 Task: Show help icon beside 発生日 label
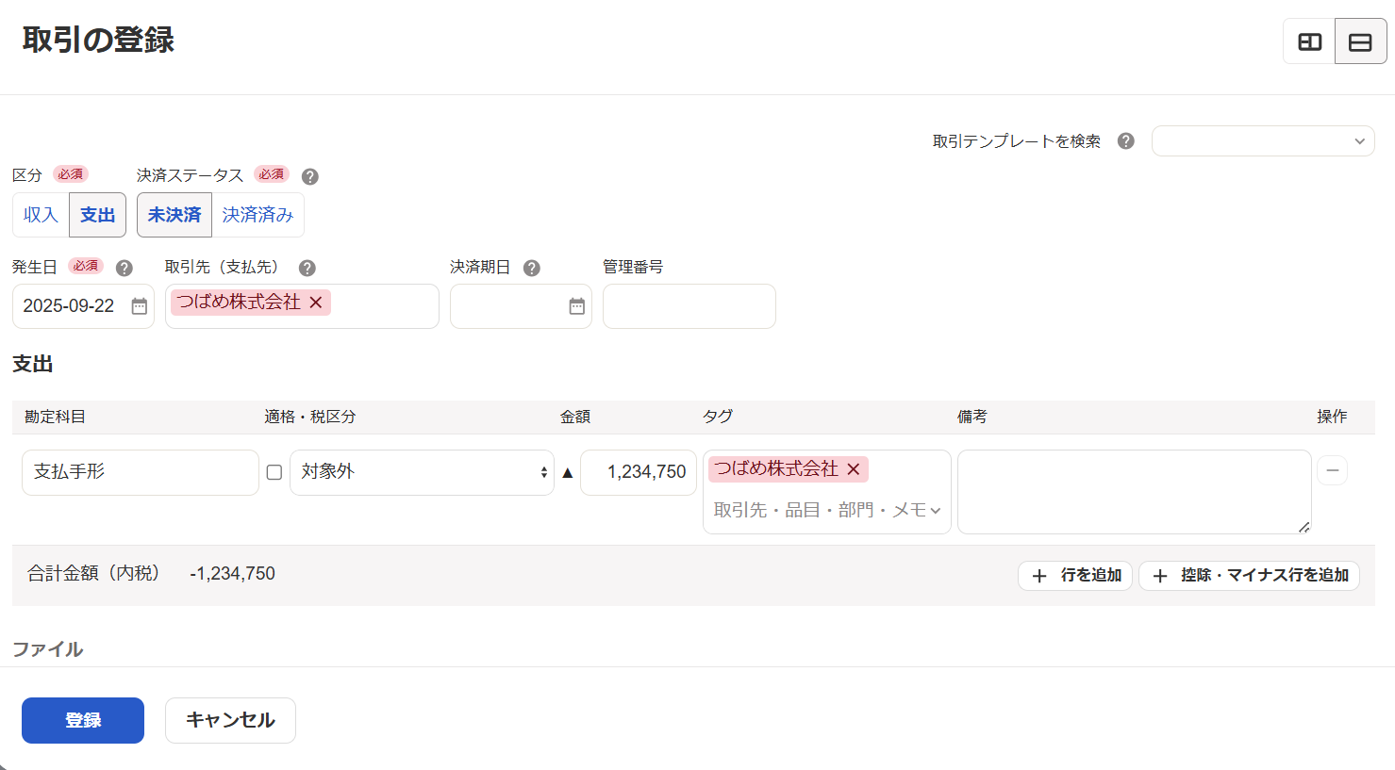click(x=124, y=268)
